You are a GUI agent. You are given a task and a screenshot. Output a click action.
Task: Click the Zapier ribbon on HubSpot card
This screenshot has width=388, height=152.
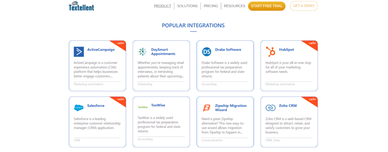click(312, 45)
